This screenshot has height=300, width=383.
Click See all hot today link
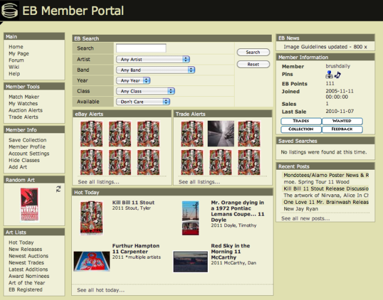[101, 290]
